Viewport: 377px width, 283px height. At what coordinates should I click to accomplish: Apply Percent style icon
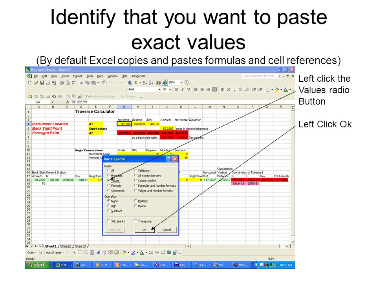pos(229,90)
